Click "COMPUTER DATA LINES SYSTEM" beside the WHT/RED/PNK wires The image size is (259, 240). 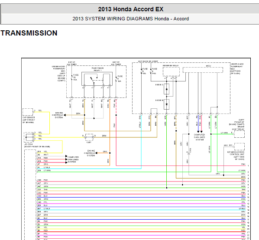(73, 159)
